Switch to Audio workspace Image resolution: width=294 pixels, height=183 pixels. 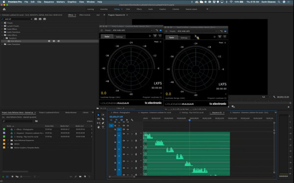click(150, 9)
